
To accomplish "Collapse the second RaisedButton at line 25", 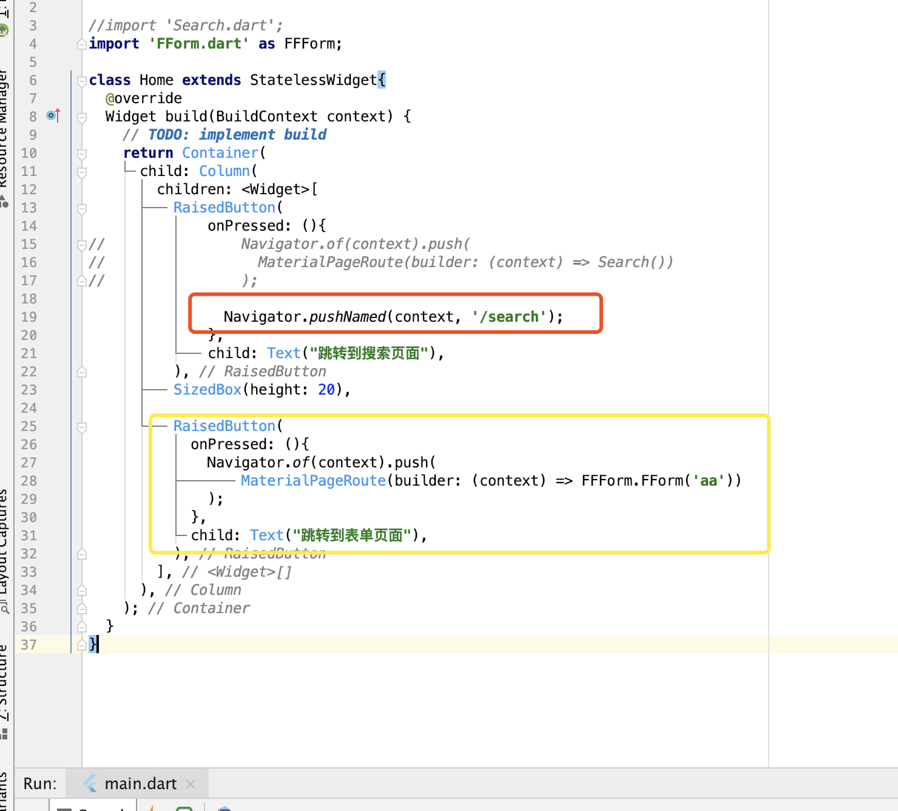I will (82, 427).
